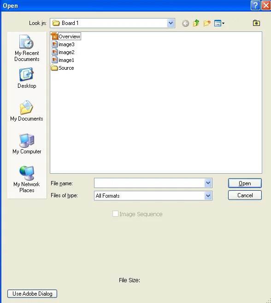Open My Recent Documents

(x=27, y=48)
